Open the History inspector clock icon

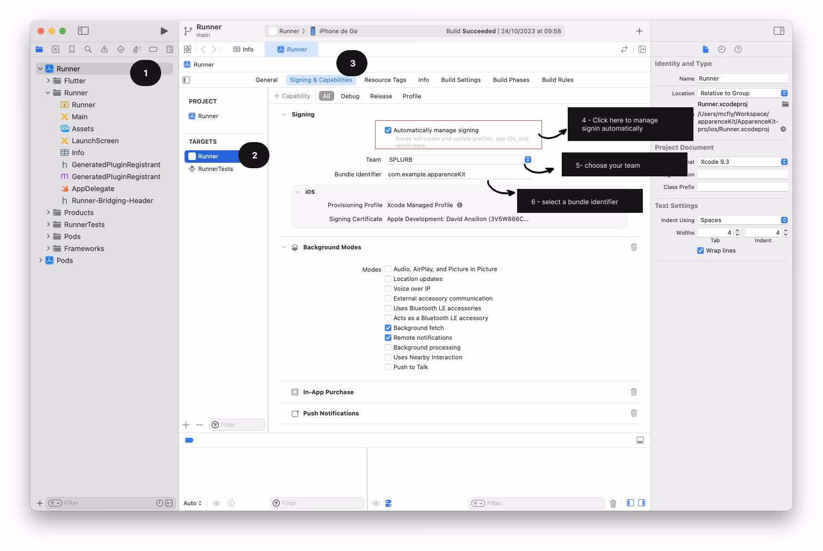(x=722, y=49)
